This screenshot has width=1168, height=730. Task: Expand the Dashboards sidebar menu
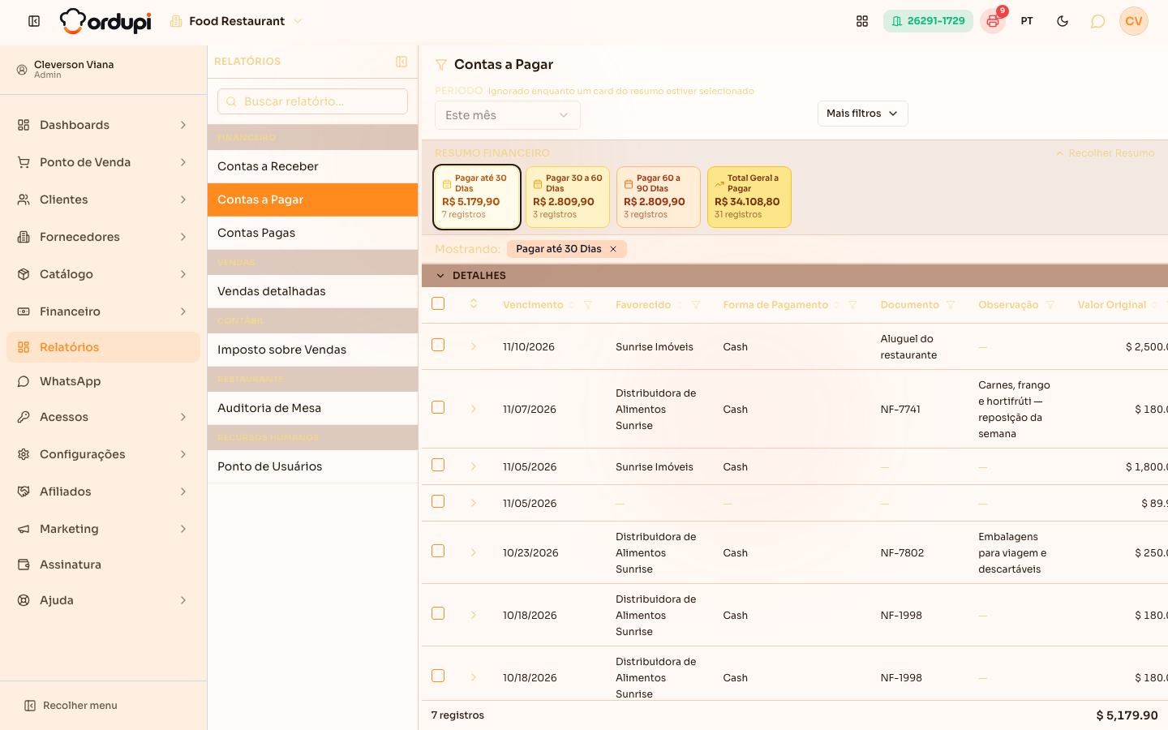(103, 125)
